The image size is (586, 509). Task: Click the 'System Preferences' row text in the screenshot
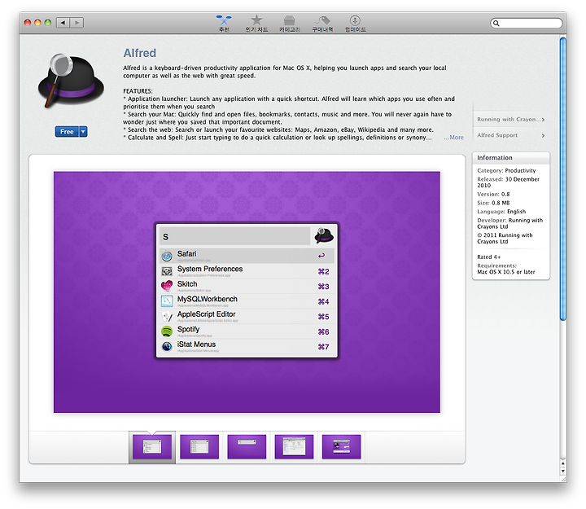(x=210, y=269)
